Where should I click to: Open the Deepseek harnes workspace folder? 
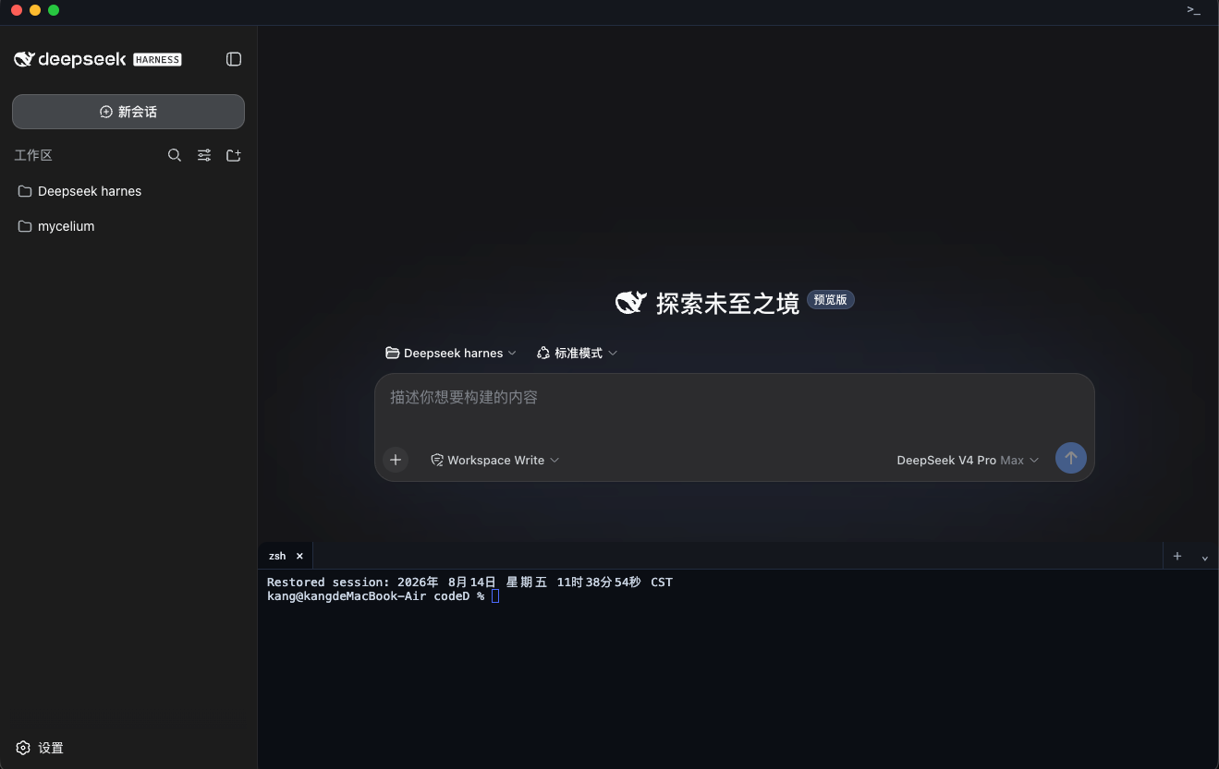coord(128,191)
